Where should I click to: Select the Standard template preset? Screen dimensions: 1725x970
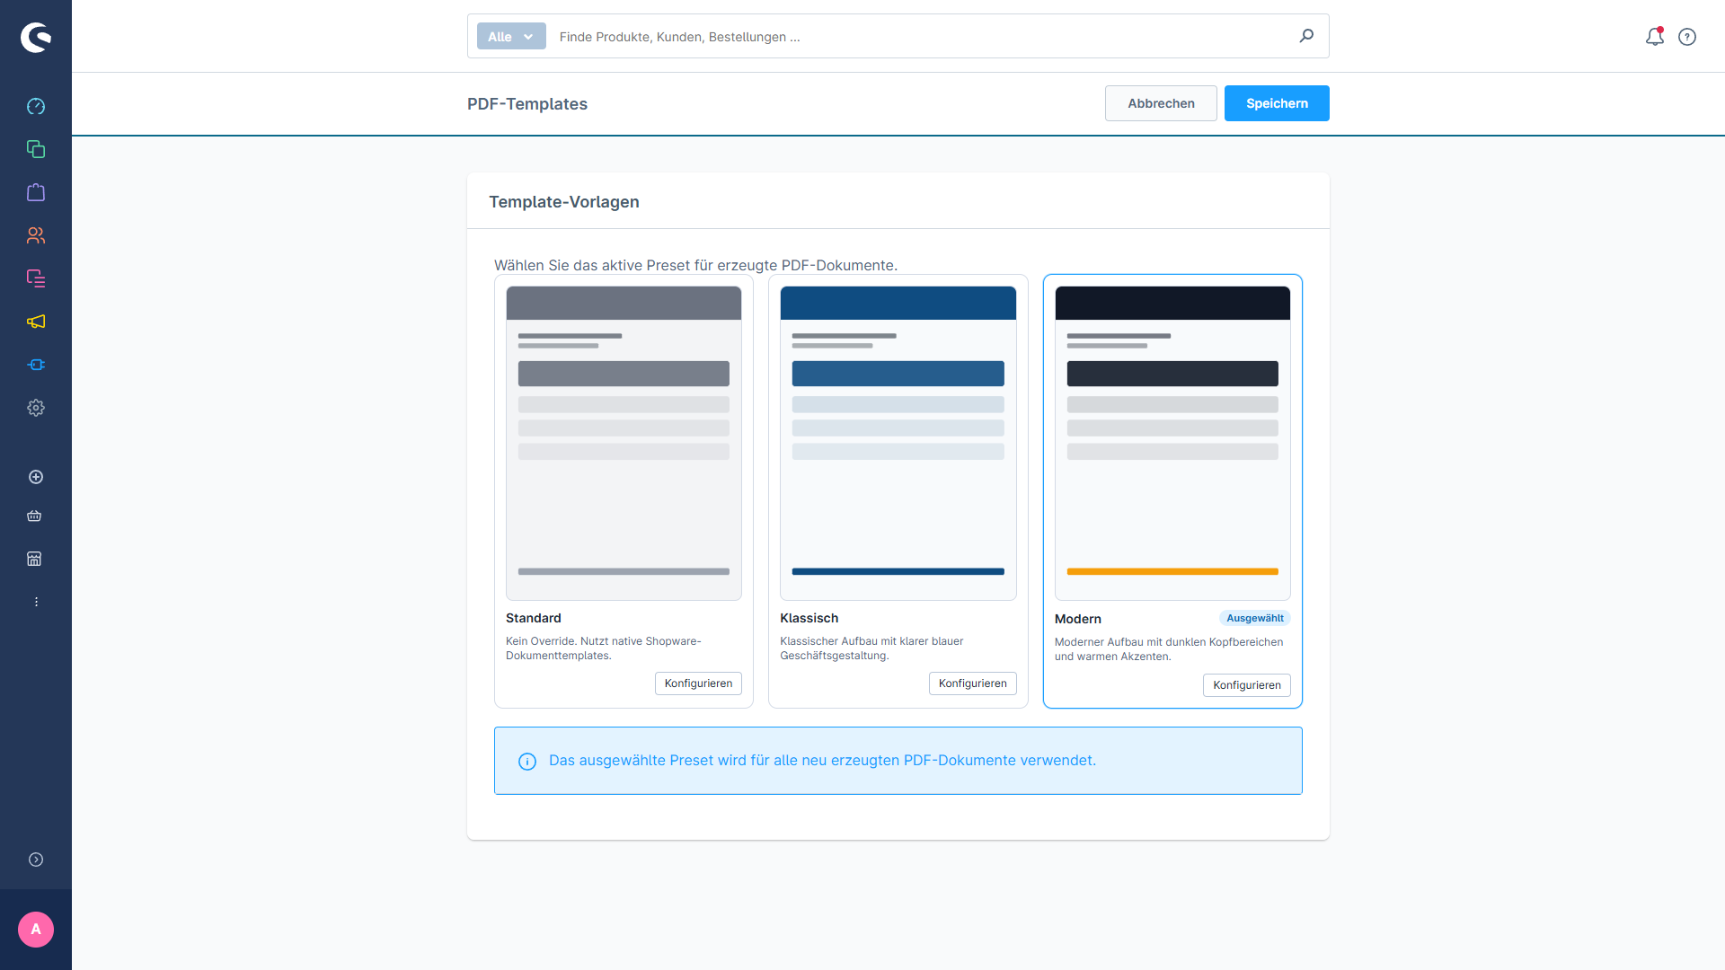pos(624,440)
